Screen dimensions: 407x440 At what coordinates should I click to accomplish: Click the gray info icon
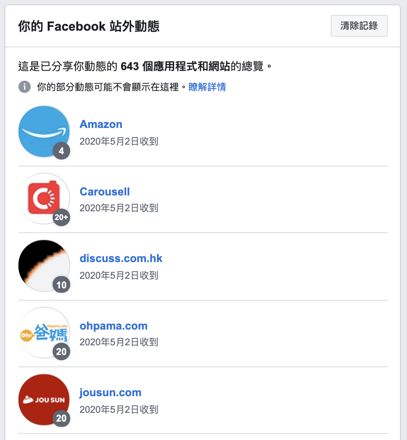(x=25, y=87)
